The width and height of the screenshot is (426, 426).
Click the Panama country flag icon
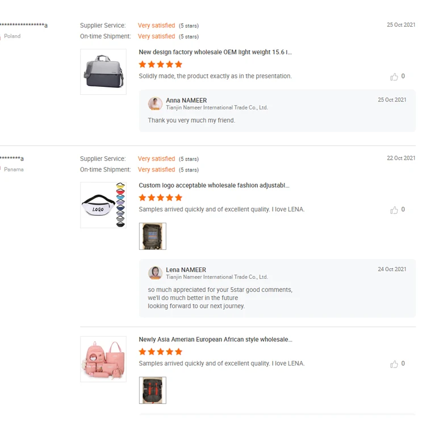click(1, 170)
